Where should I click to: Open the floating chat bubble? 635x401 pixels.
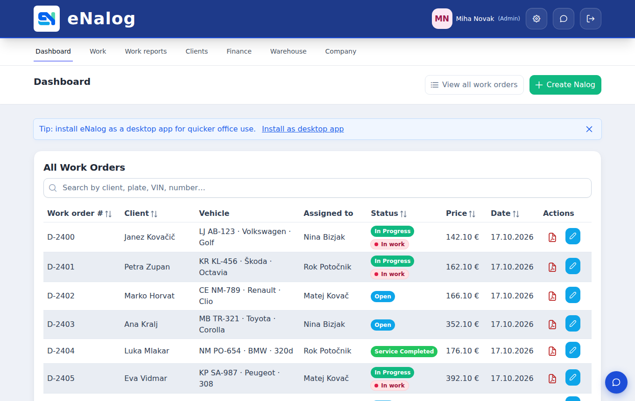[x=616, y=382]
